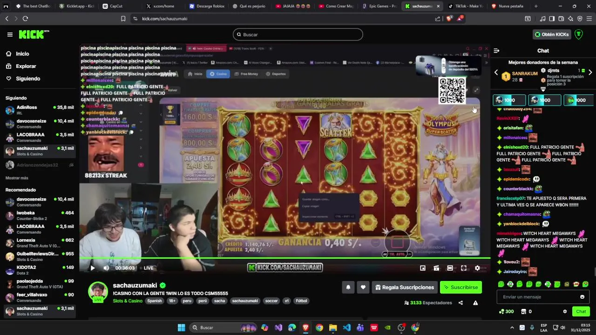
Task: Turn on notifications bell for sachauzumaki
Action: [x=348, y=288]
